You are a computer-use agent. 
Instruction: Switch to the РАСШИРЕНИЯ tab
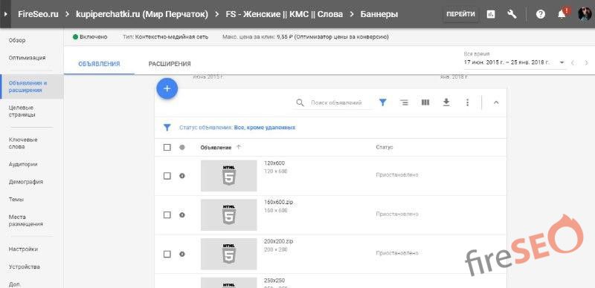point(170,64)
